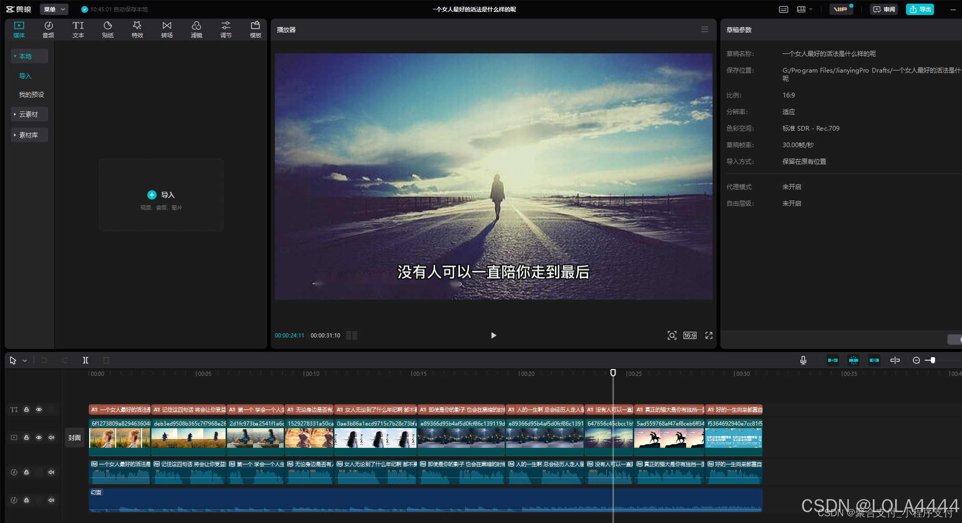Viewport: 962px width, 523px height.
Task: Click the timeline zoom out icon
Action: coord(916,360)
